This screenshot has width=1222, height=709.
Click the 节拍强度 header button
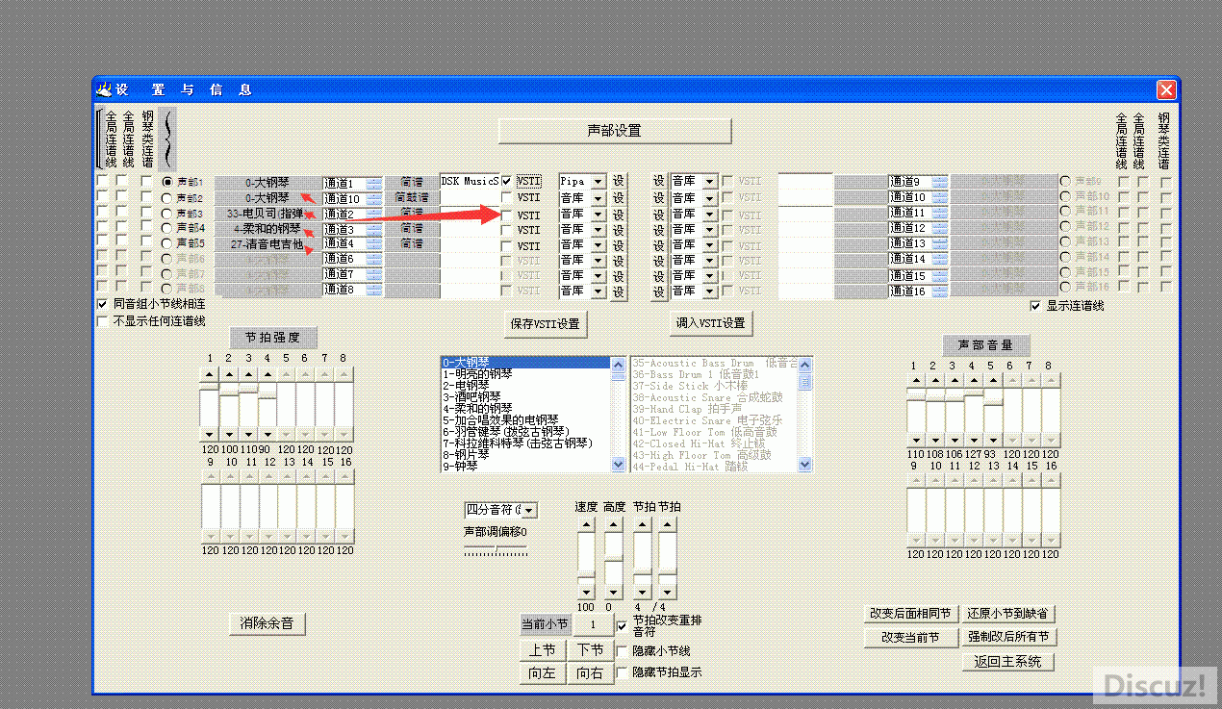[x=273, y=338]
